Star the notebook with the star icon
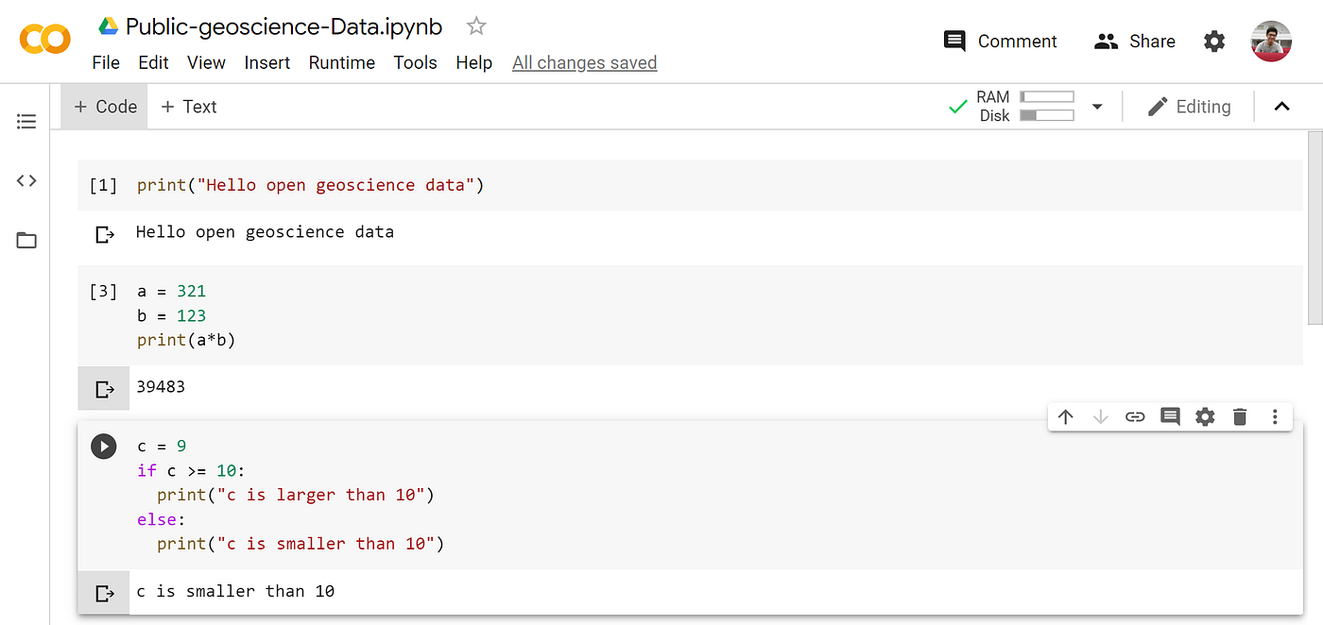This screenshot has width=1323, height=625. click(x=476, y=26)
